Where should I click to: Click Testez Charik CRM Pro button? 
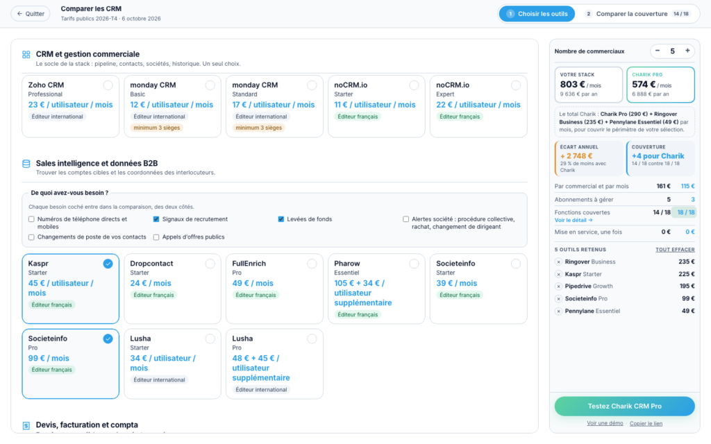tap(624, 407)
